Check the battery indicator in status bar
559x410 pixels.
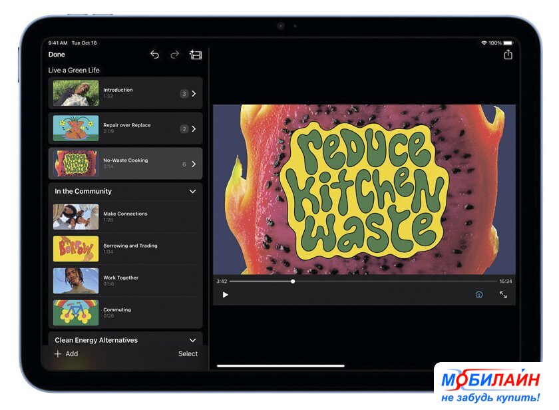[x=508, y=43]
